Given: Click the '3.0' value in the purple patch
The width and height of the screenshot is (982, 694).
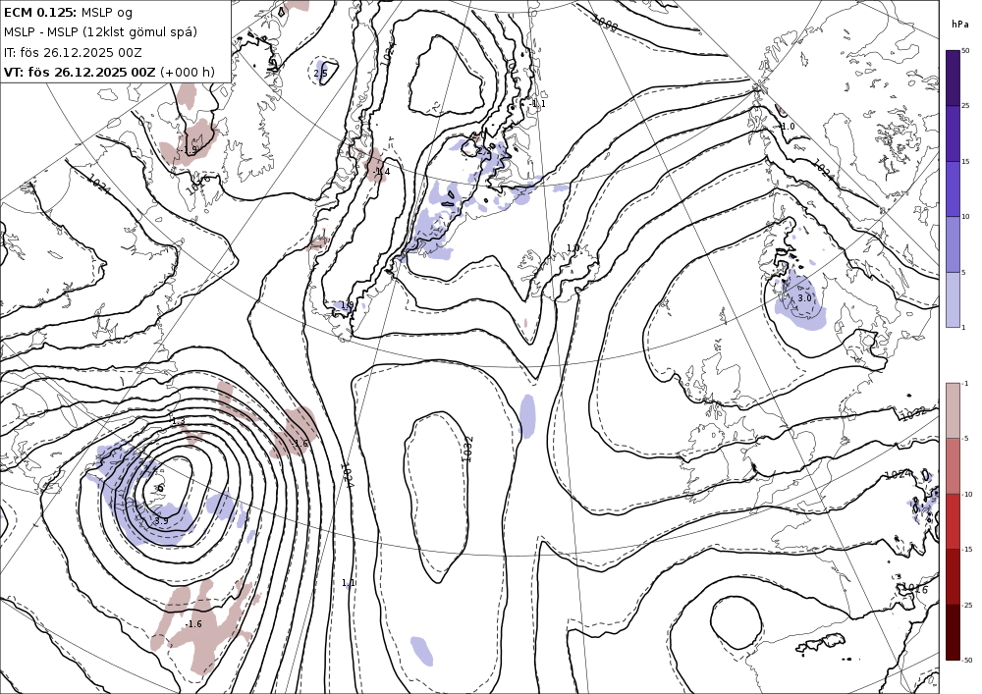Looking at the screenshot, I should tap(804, 297).
